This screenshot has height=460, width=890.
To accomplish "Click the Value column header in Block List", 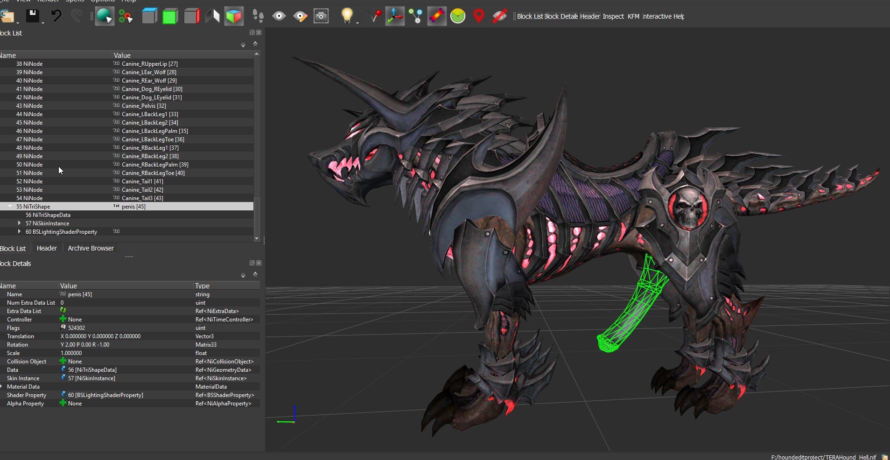I will [183, 55].
